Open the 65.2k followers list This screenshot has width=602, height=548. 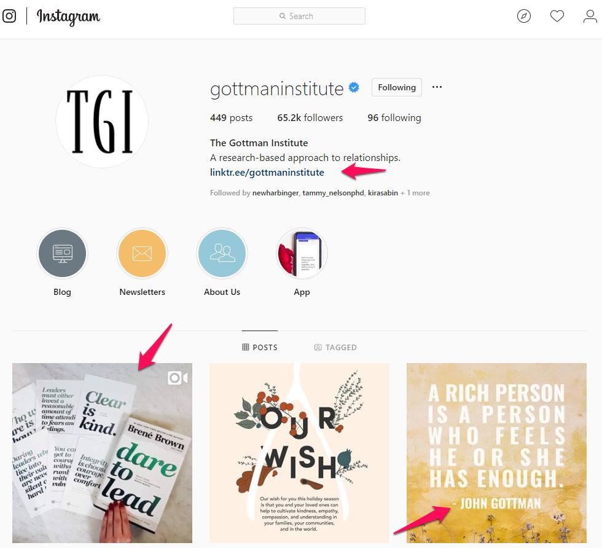[310, 118]
